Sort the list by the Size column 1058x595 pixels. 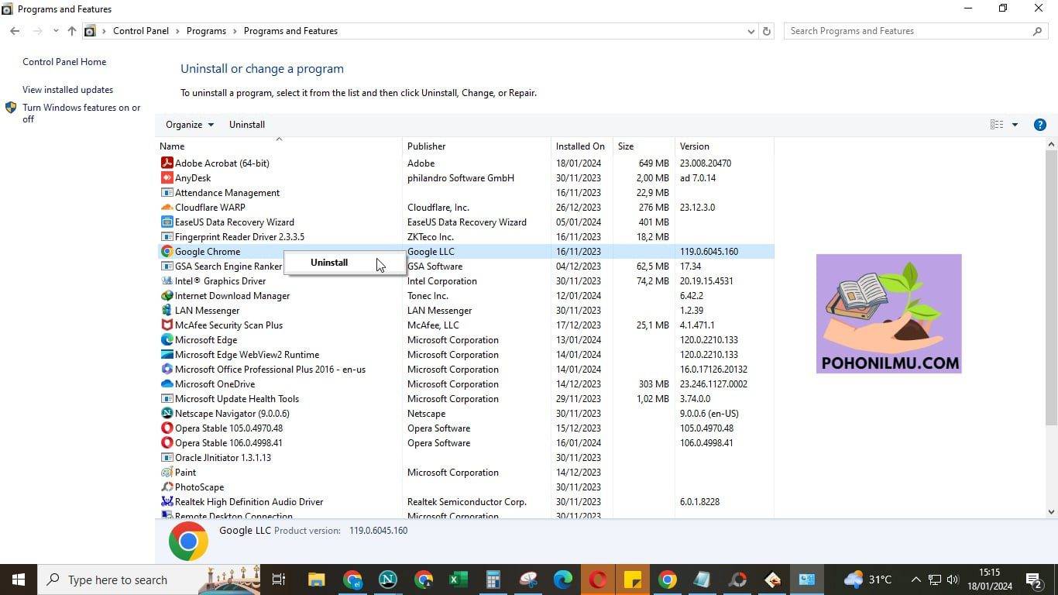pos(644,146)
